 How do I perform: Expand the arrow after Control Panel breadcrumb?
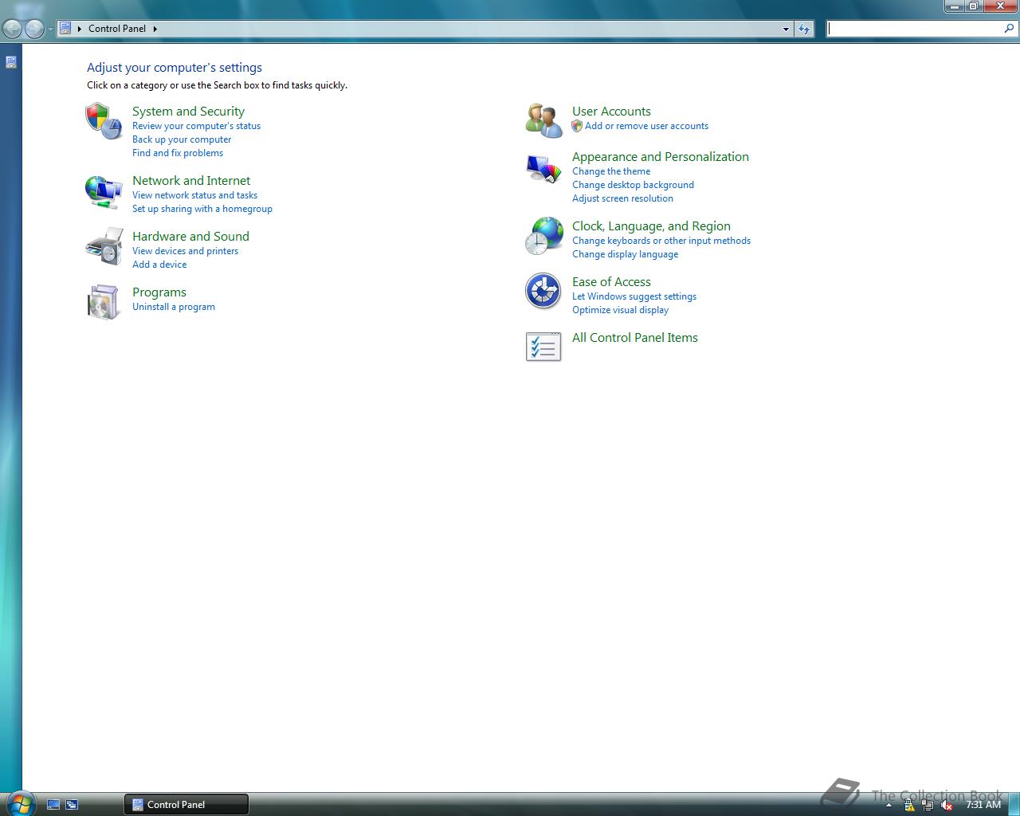point(155,29)
